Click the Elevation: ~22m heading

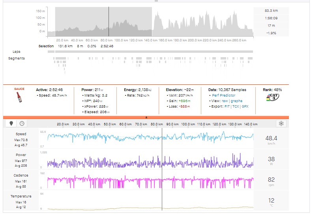(180, 90)
